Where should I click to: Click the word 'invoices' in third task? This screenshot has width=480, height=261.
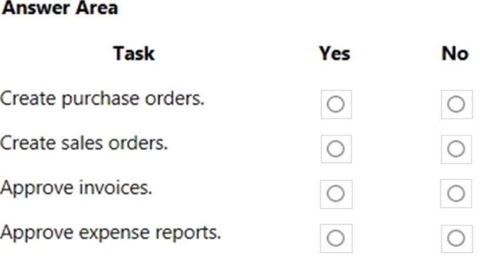(116, 188)
